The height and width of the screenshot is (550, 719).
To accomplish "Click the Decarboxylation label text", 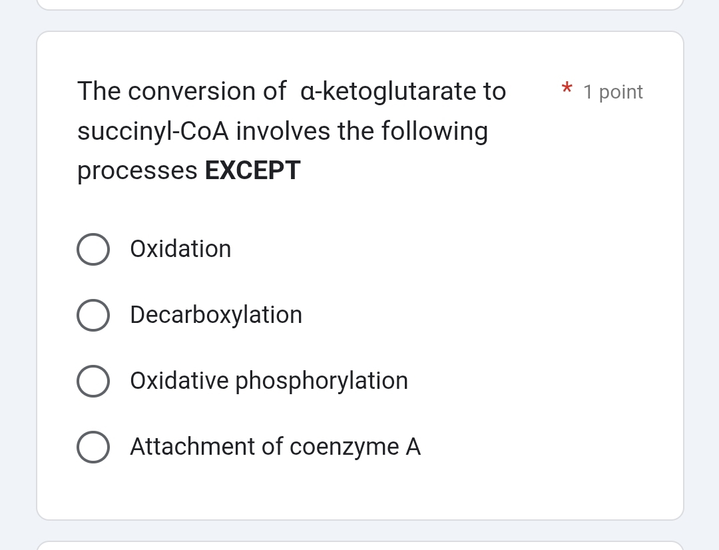I will coord(216,315).
